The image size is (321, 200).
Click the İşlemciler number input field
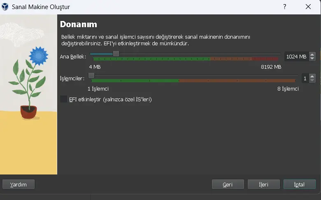coord(305,79)
